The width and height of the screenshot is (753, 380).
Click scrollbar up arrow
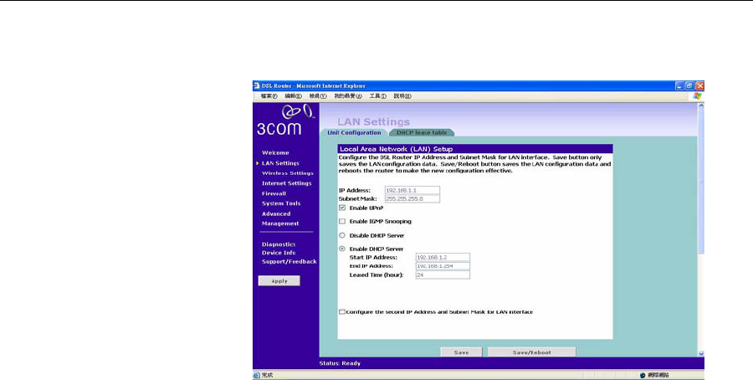pyautogui.click(x=700, y=105)
